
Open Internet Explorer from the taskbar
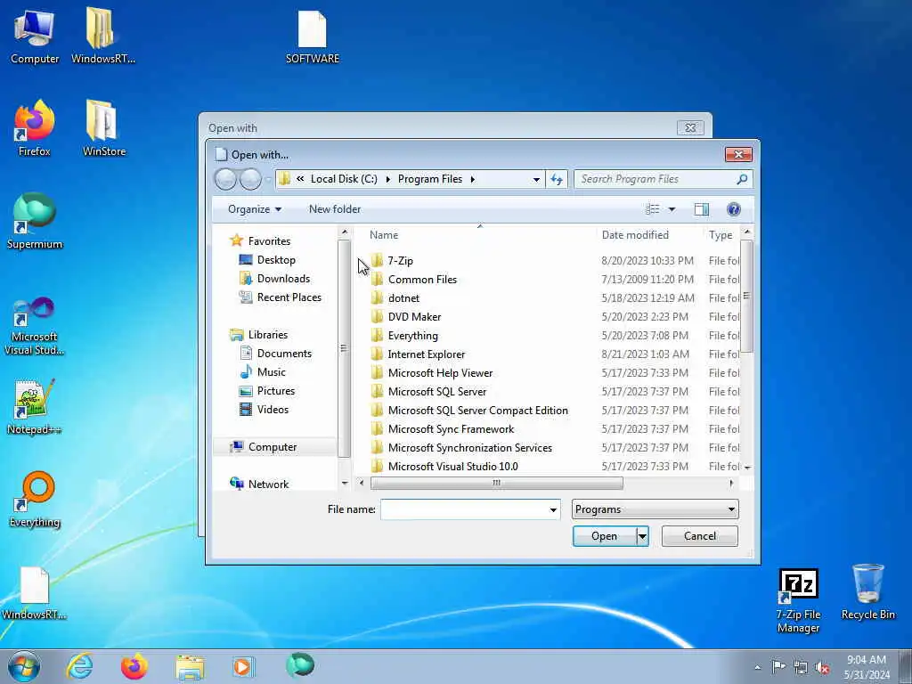pos(79,666)
